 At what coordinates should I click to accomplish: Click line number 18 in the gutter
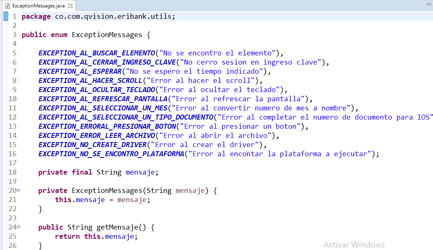pyautogui.click(x=12, y=172)
